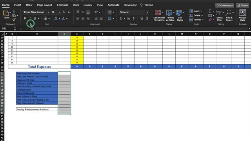This screenshot has width=251, height=141.
Task: Click the Name Box showing D21
Action: (7, 29)
